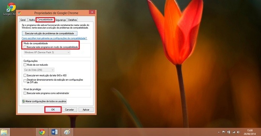Open the manual compatibility settings help link
The height and width of the screenshot is (136, 261).
54,38
